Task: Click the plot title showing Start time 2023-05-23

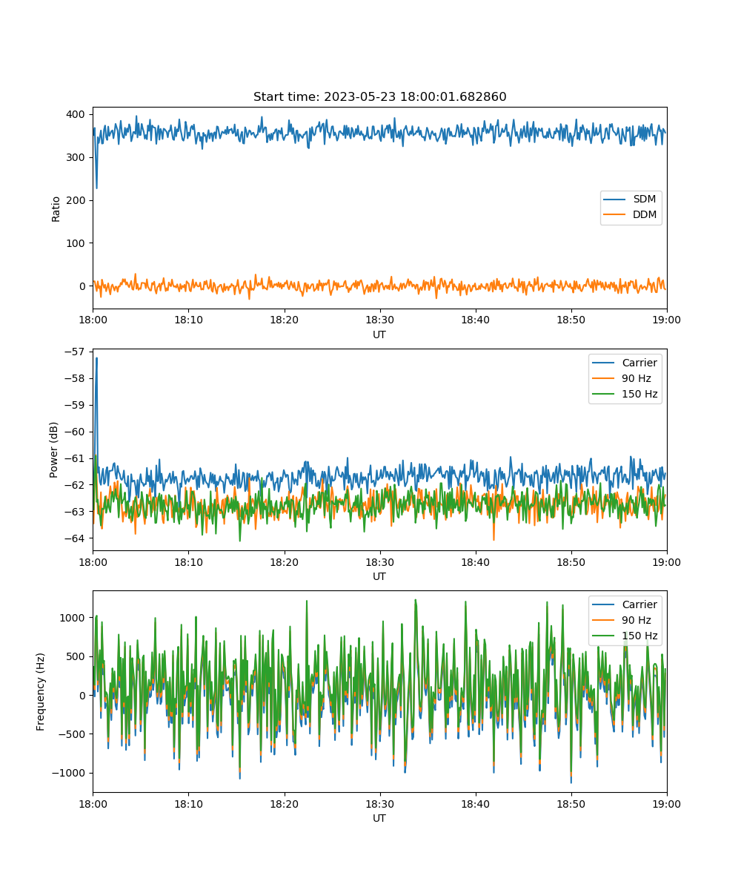Action: coord(379,97)
